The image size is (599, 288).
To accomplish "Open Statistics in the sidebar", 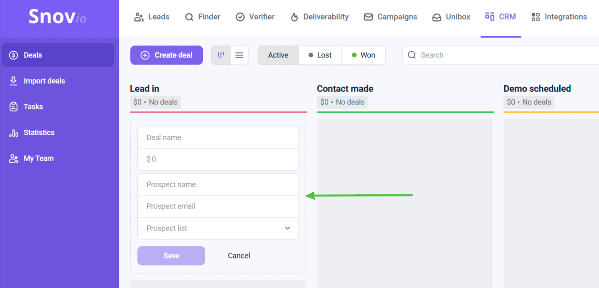I will [39, 132].
